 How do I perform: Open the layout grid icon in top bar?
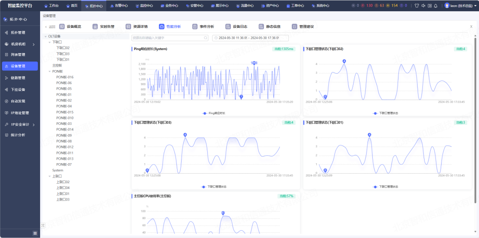tap(429, 6)
